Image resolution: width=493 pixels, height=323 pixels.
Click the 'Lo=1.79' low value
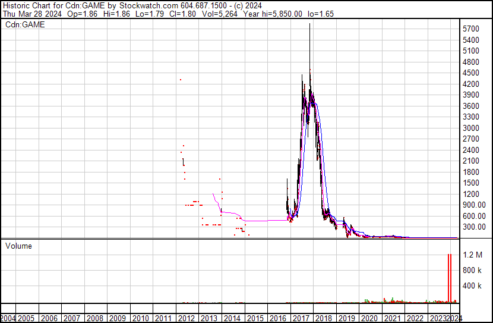tap(150, 14)
